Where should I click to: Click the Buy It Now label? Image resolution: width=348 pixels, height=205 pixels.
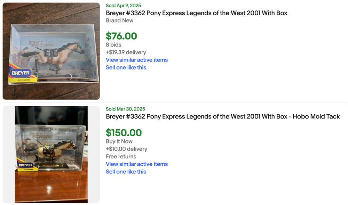[x=119, y=141]
